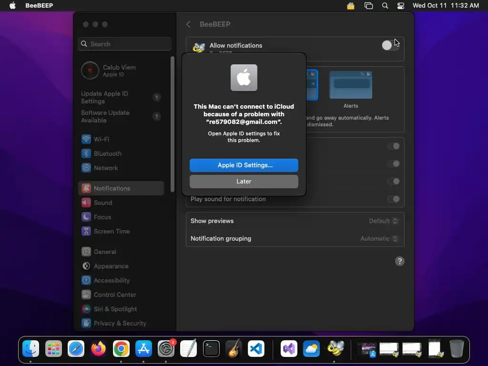Open GarageBand from the Dock
The image size is (488, 366).
(234, 348)
